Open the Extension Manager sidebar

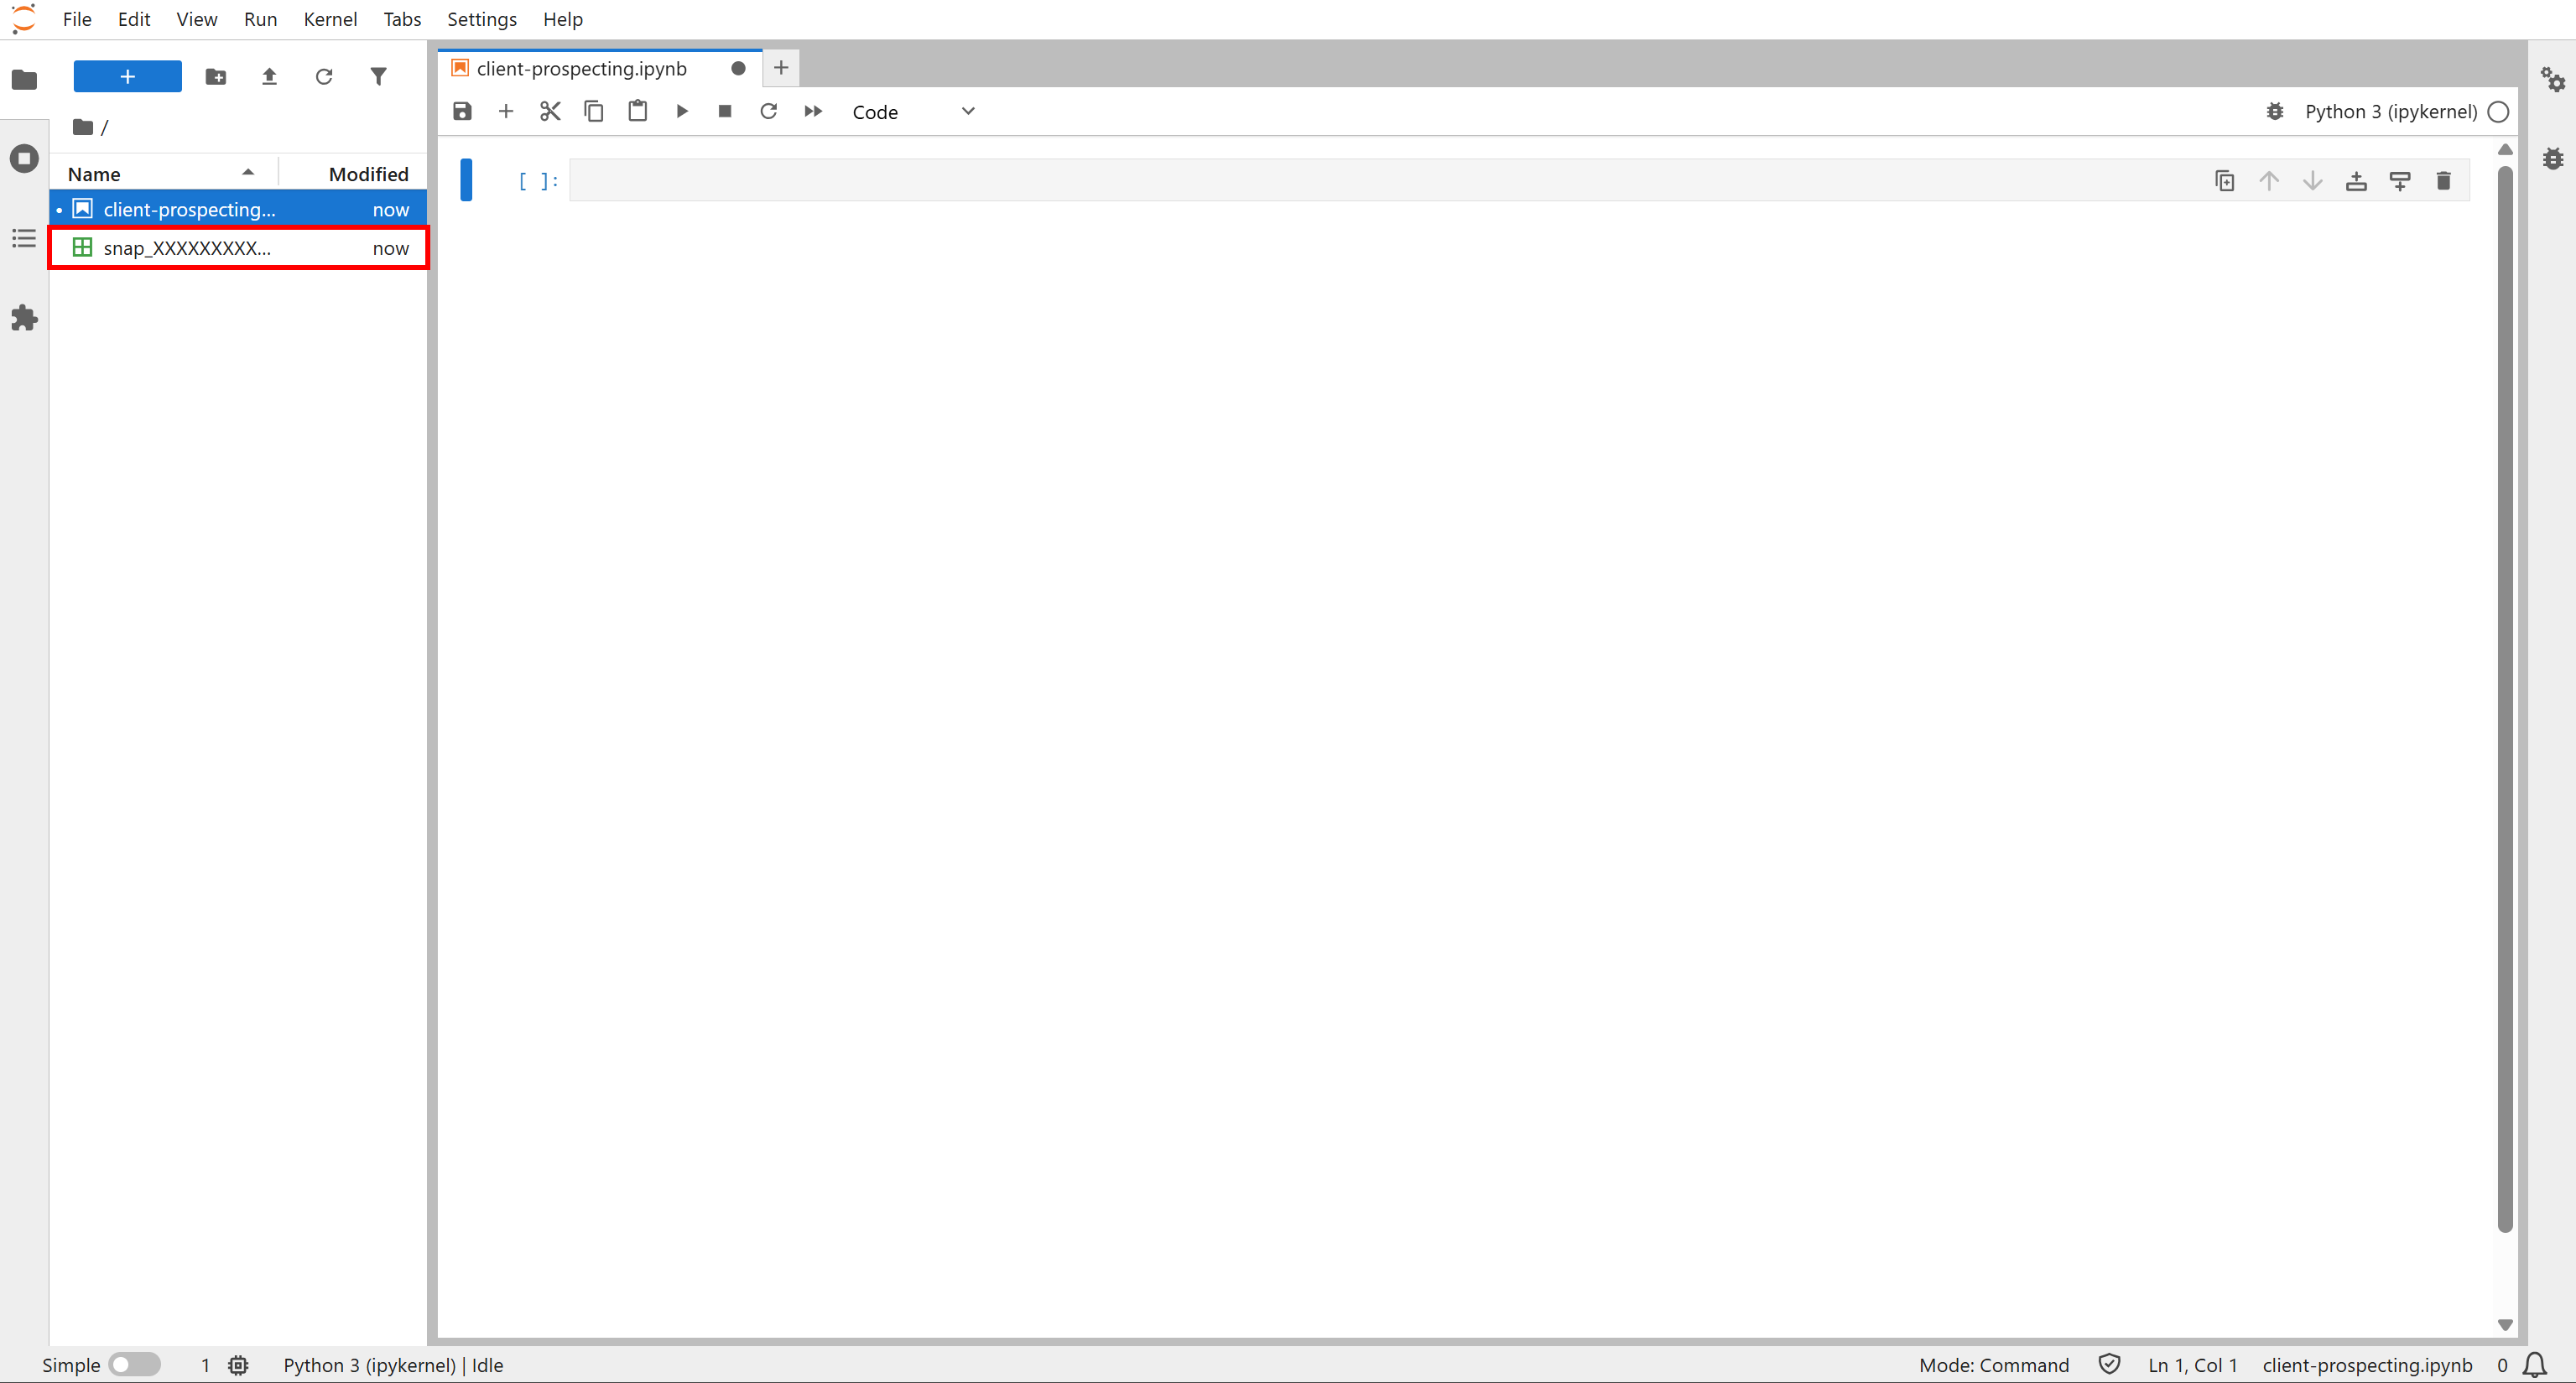(x=23, y=318)
